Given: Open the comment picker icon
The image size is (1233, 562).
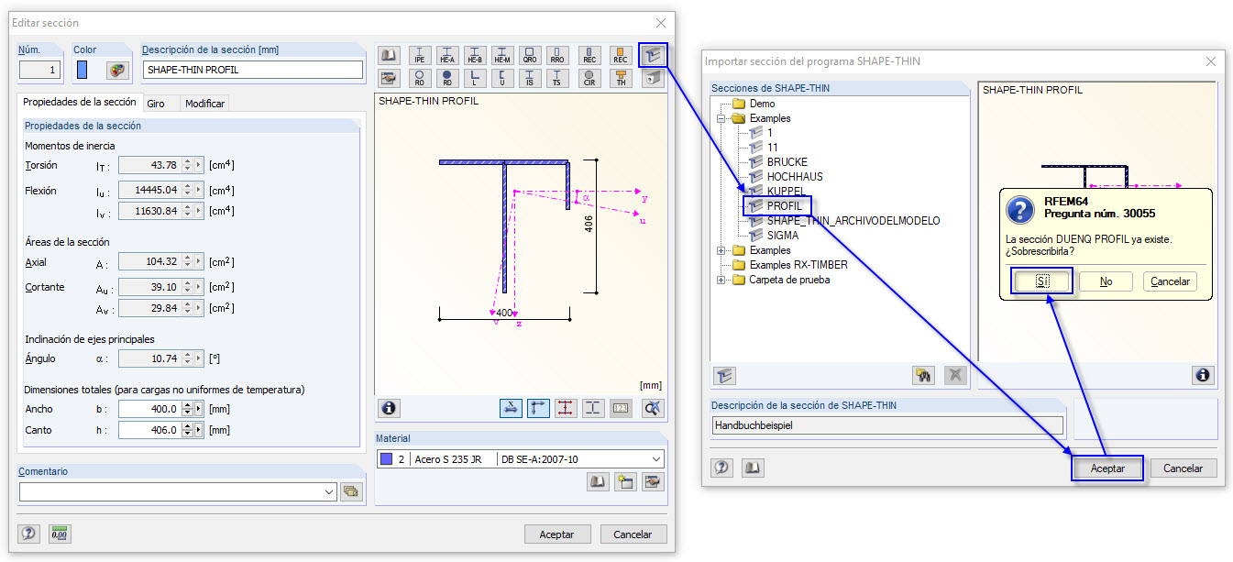Looking at the screenshot, I should pyautogui.click(x=350, y=491).
